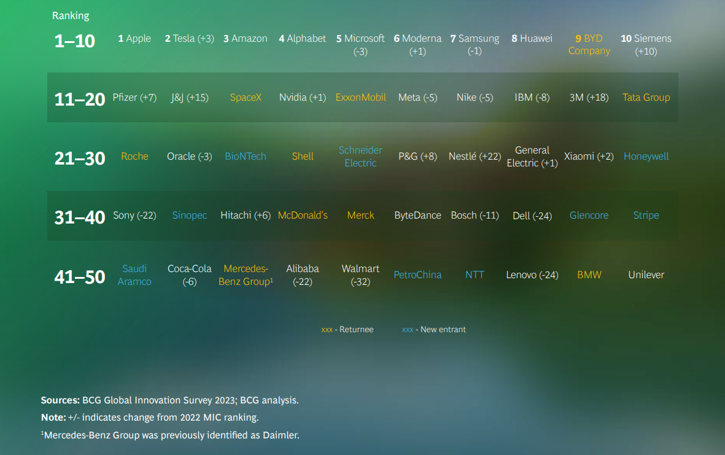Select the Mercedes-Benz Daimler footnote
Viewport: 725px width, 455px height.
pos(170,435)
